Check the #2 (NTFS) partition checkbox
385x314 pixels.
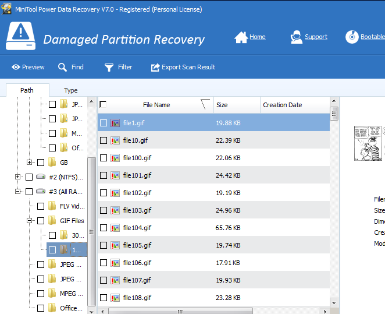click(29, 177)
